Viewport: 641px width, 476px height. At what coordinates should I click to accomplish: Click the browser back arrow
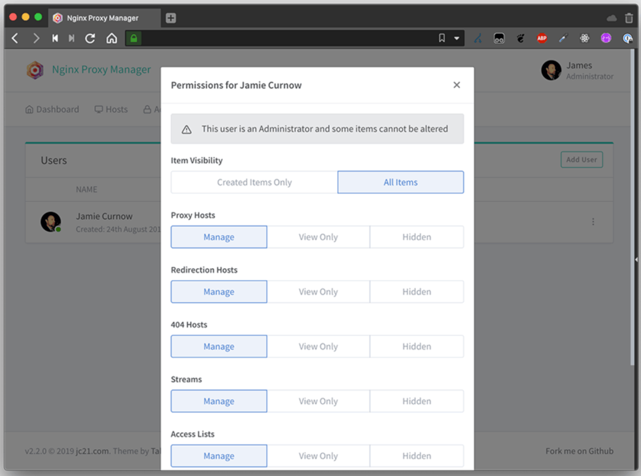[15, 39]
